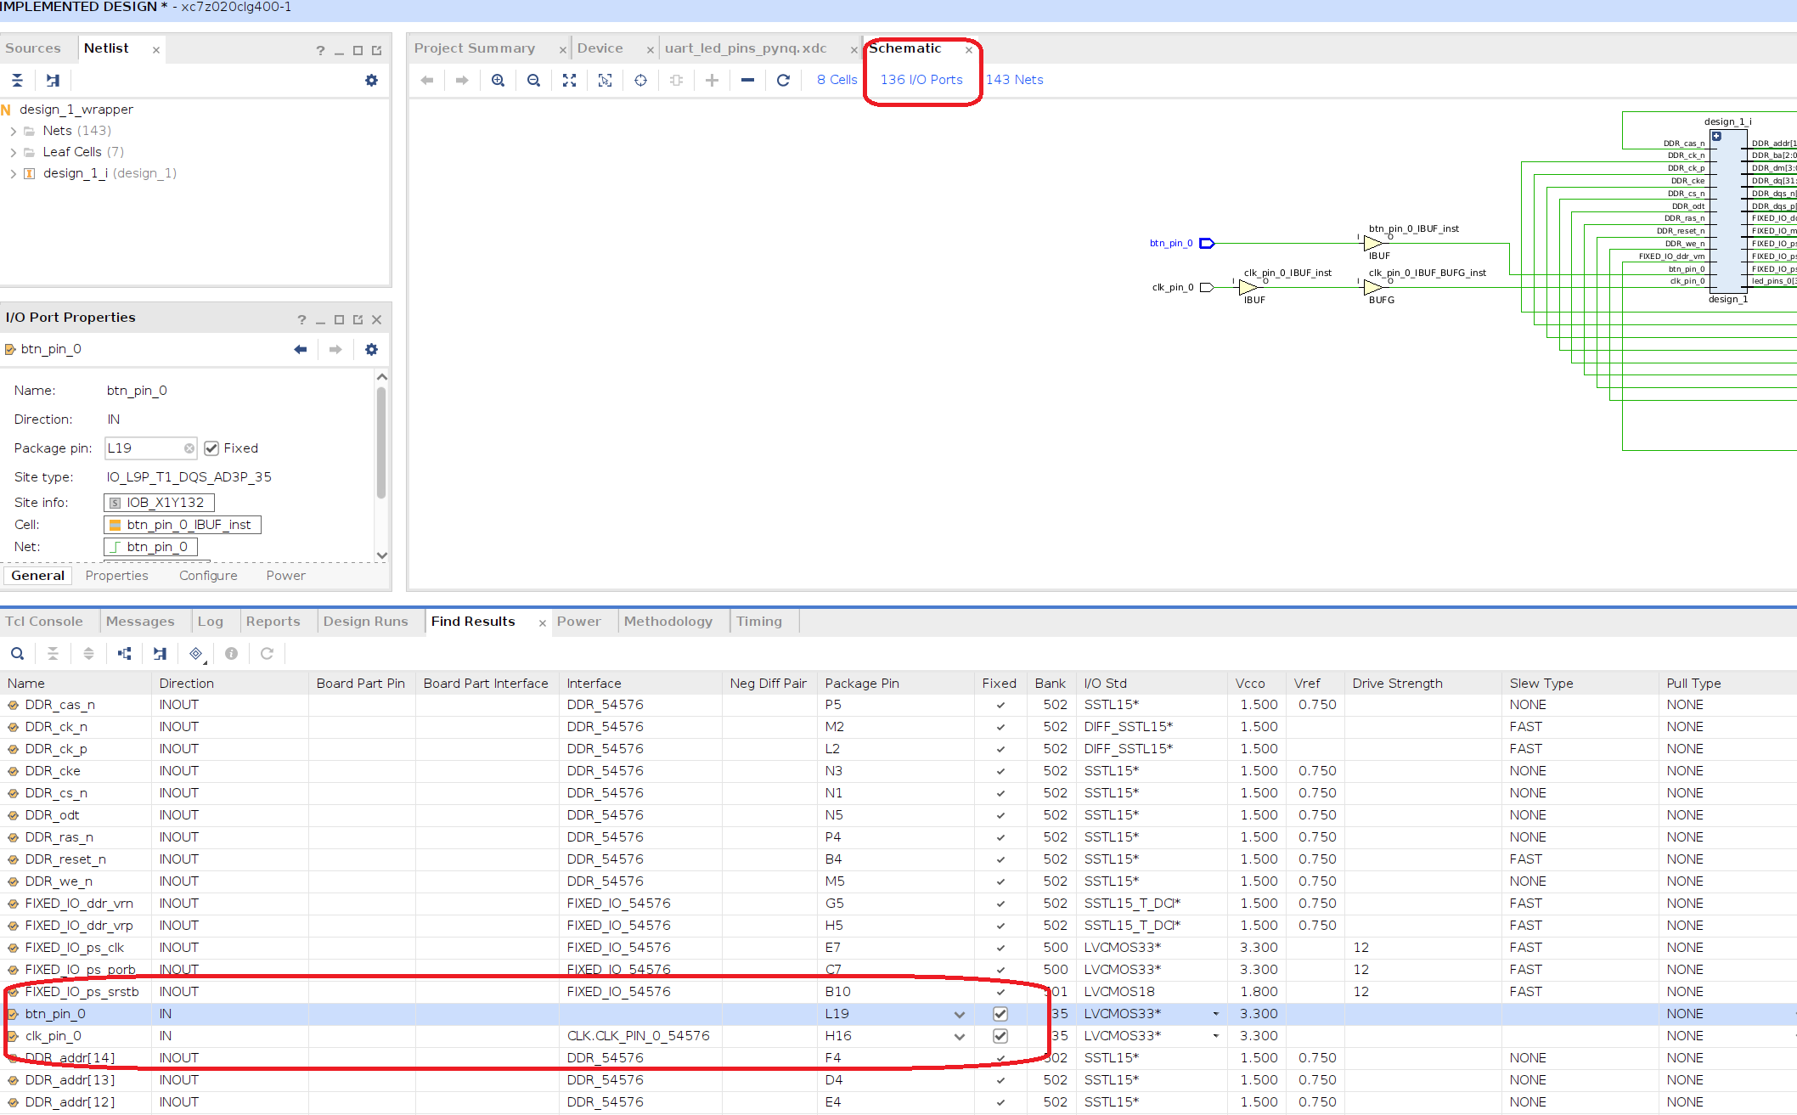
Task: Open I/O Std dropdown for btn_pin_0
Action: [x=1216, y=1014]
